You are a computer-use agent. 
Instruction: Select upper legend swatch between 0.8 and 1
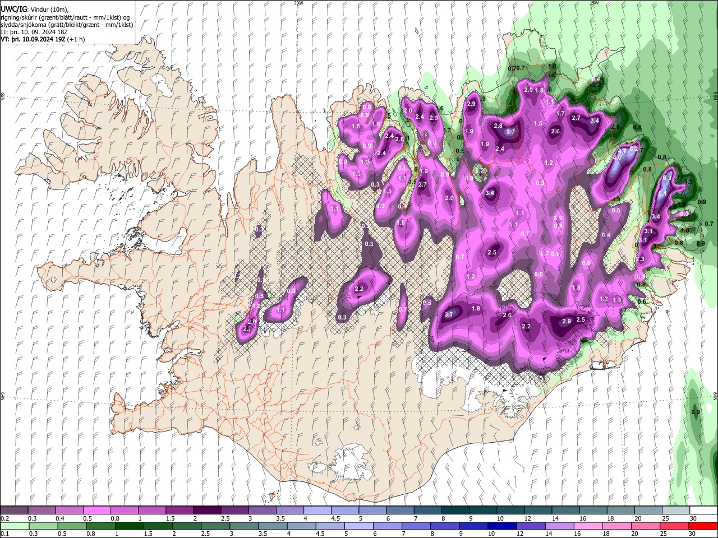124,511
